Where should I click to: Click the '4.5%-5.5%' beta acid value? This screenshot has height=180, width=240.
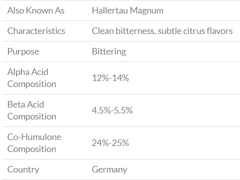tap(112, 110)
